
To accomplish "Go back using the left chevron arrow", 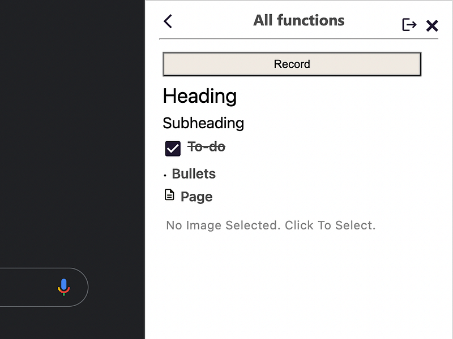I will (168, 21).
